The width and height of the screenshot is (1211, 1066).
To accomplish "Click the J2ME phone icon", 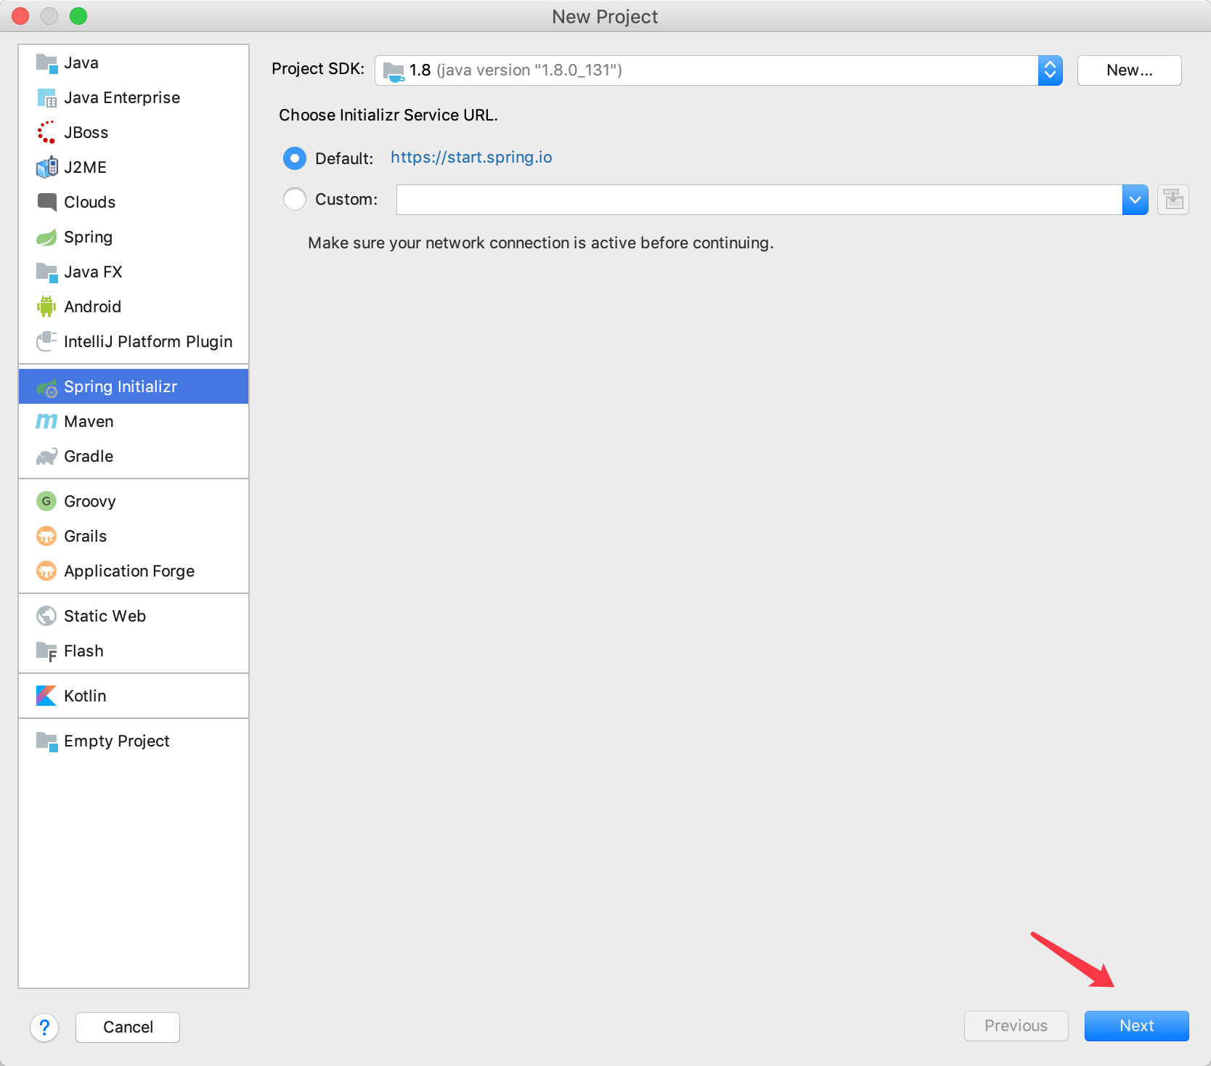I will [46, 167].
